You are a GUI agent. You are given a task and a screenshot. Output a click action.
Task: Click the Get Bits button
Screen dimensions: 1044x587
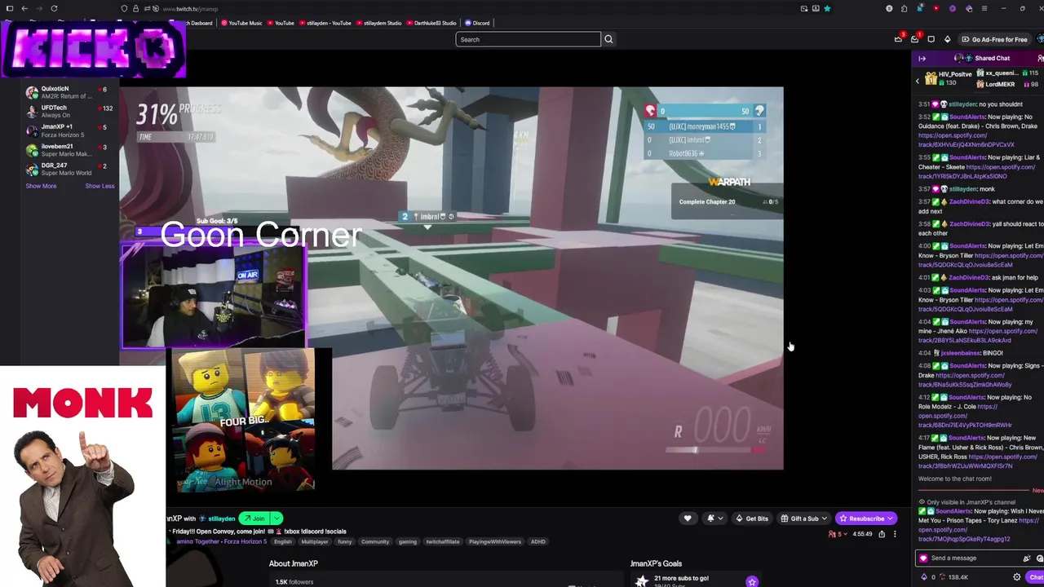click(x=752, y=519)
